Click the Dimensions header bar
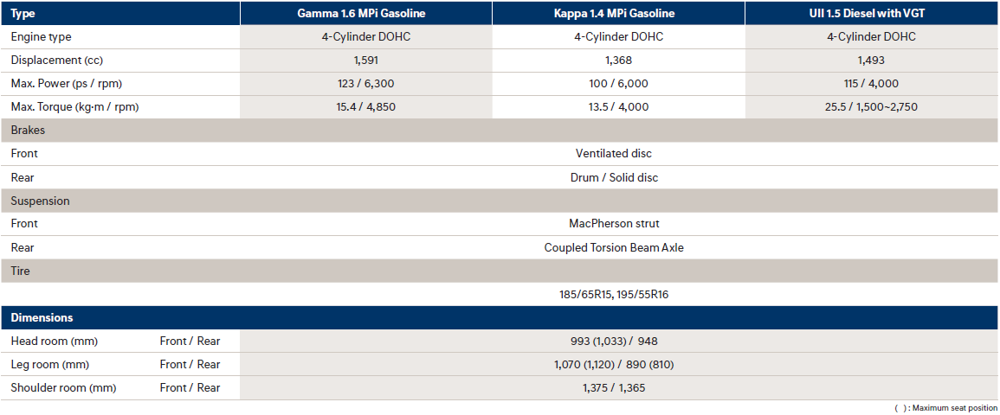 click(x=42, y=317)
